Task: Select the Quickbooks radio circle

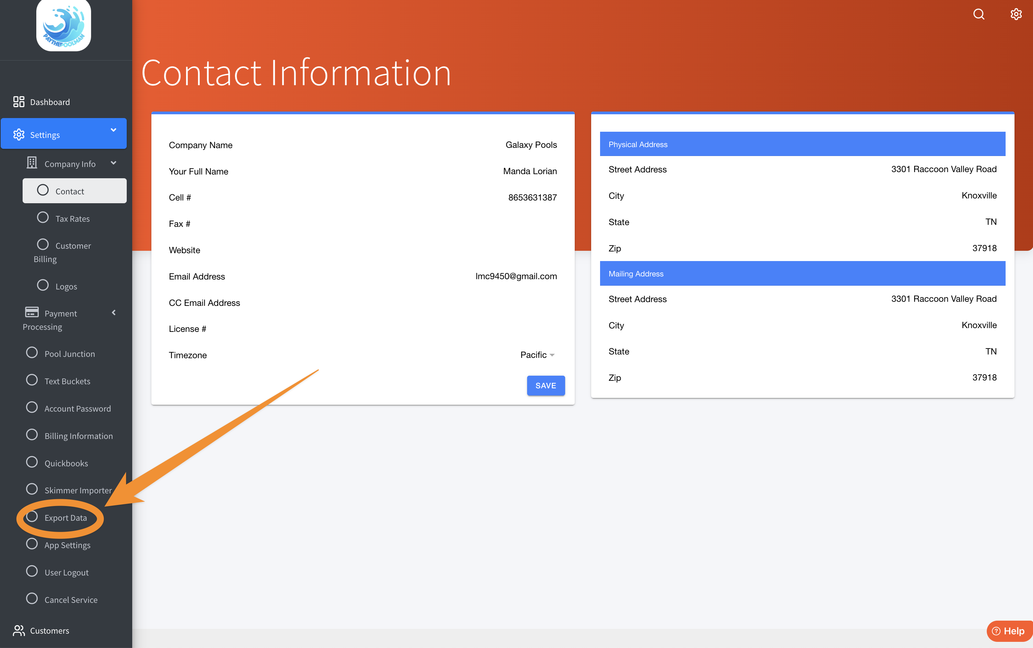Action: 32,462
